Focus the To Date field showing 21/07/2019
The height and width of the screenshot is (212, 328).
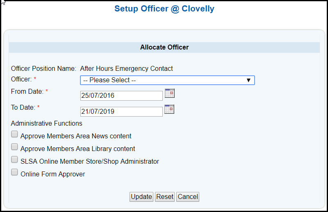pyautogui.click(x=121, y=112)
